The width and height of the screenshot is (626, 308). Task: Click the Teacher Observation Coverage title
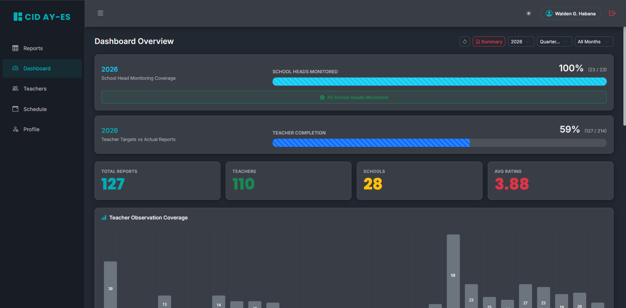pyautogui.click(x=148, y=217)
